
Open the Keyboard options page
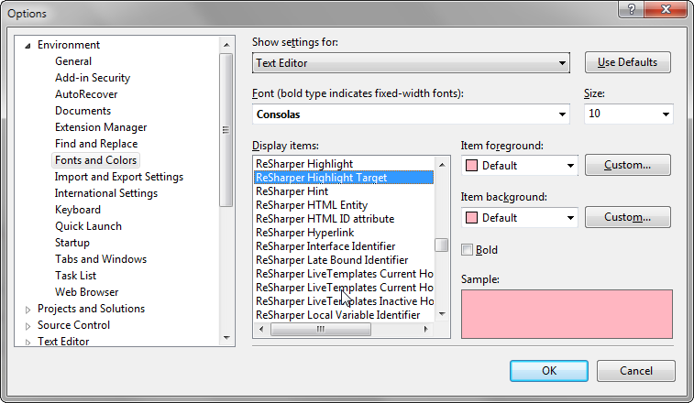[78, 210]
